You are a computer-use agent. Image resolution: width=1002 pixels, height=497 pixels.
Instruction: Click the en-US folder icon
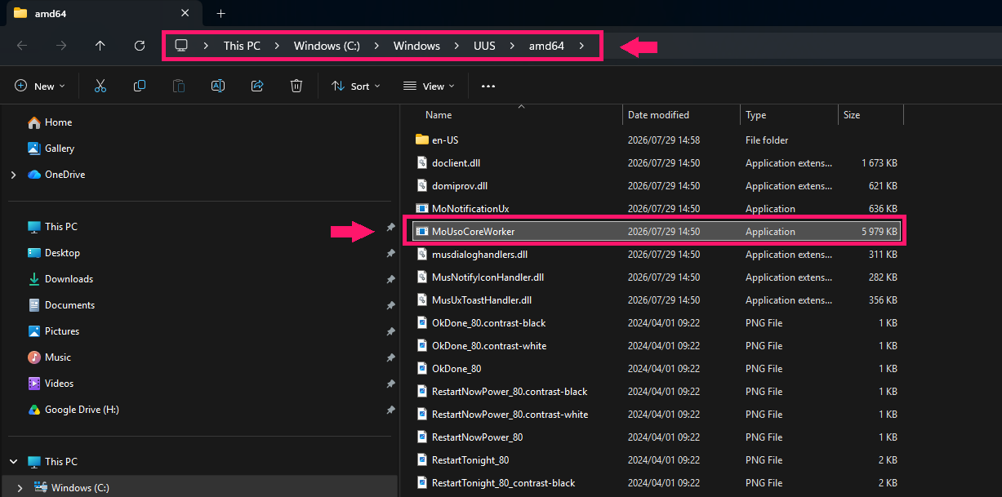pos(421,140)
